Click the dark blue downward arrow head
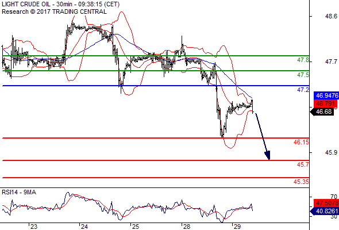The height and width of the screenshot is (230, 339). click(x=267, y=155)
